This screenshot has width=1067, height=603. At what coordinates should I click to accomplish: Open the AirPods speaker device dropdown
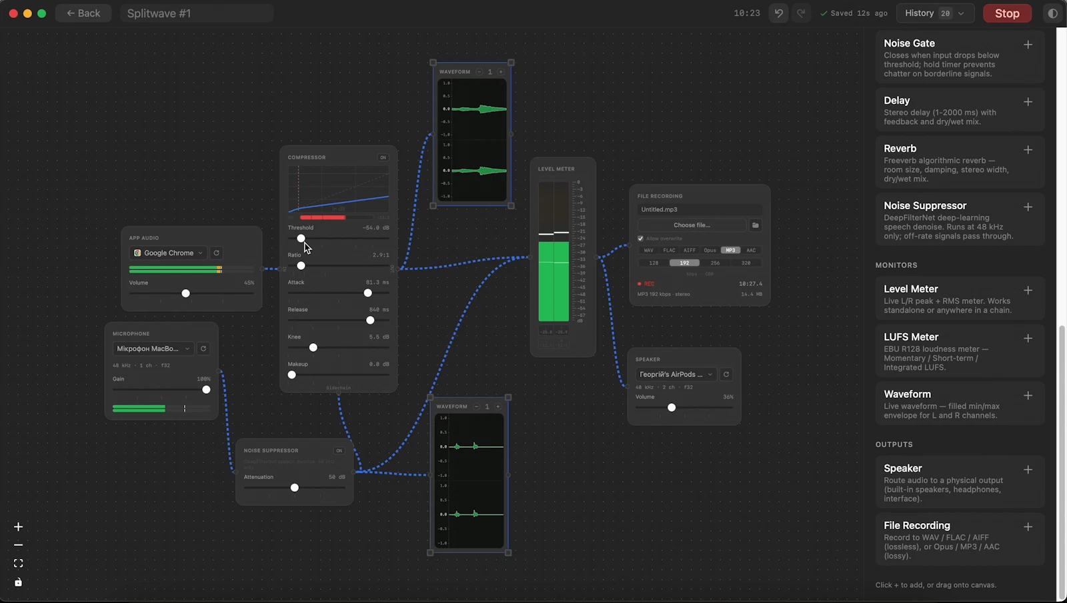[x=676, y=374]
